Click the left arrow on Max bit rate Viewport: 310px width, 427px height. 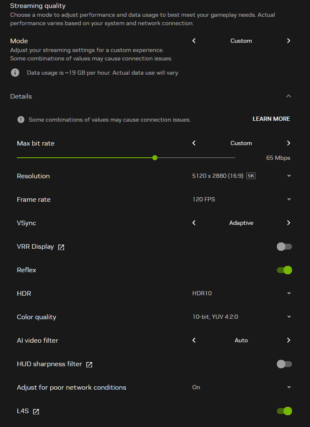click(x=194, y=143)
